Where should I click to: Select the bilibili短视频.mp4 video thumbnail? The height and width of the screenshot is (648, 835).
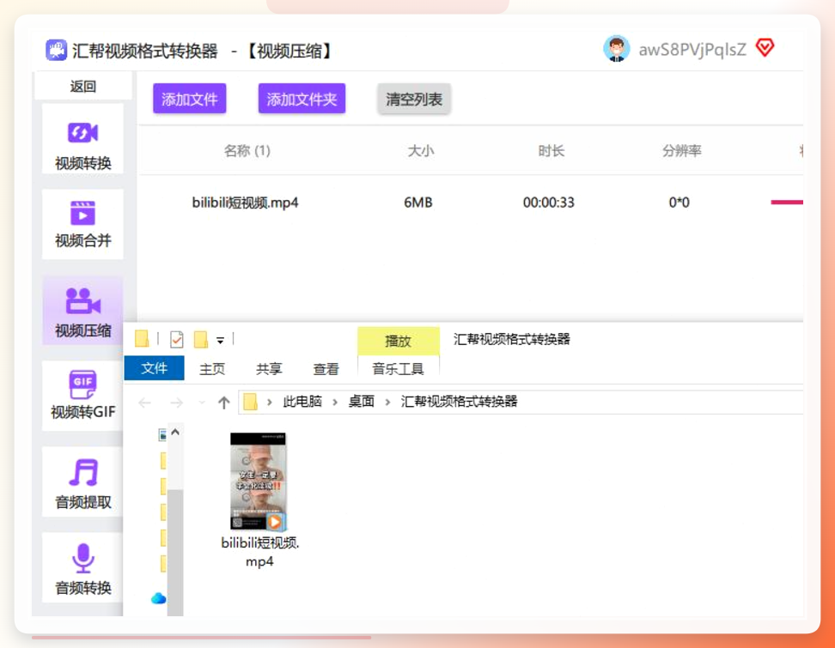pos(259,481)
